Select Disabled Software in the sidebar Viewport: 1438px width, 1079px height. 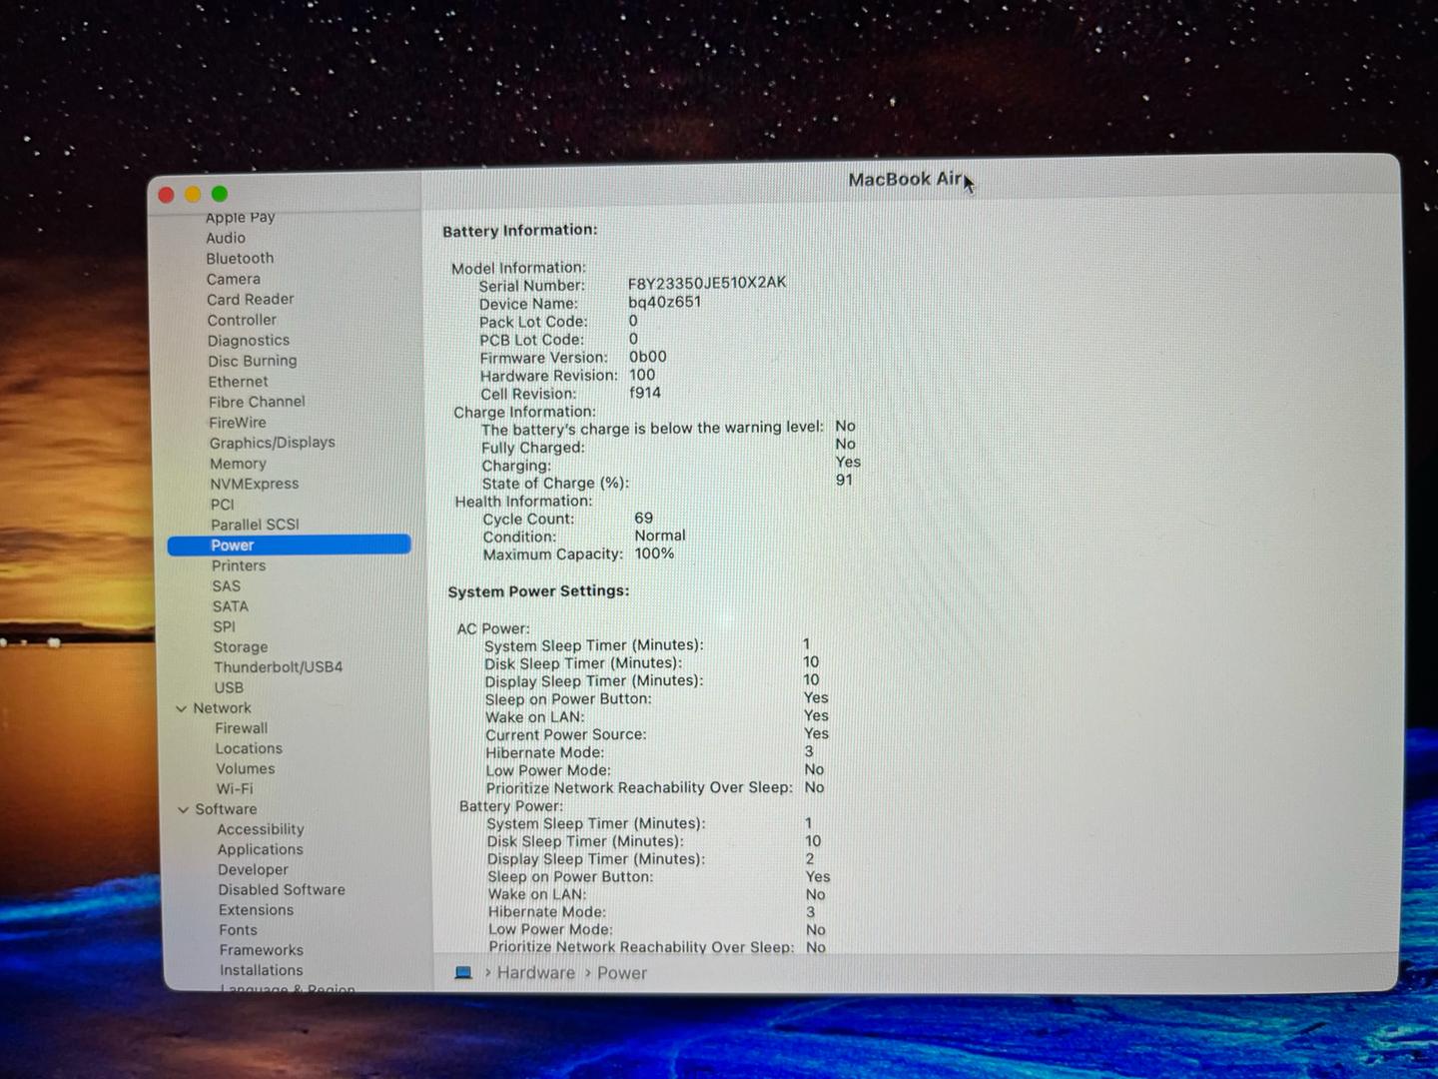[282, 890]
